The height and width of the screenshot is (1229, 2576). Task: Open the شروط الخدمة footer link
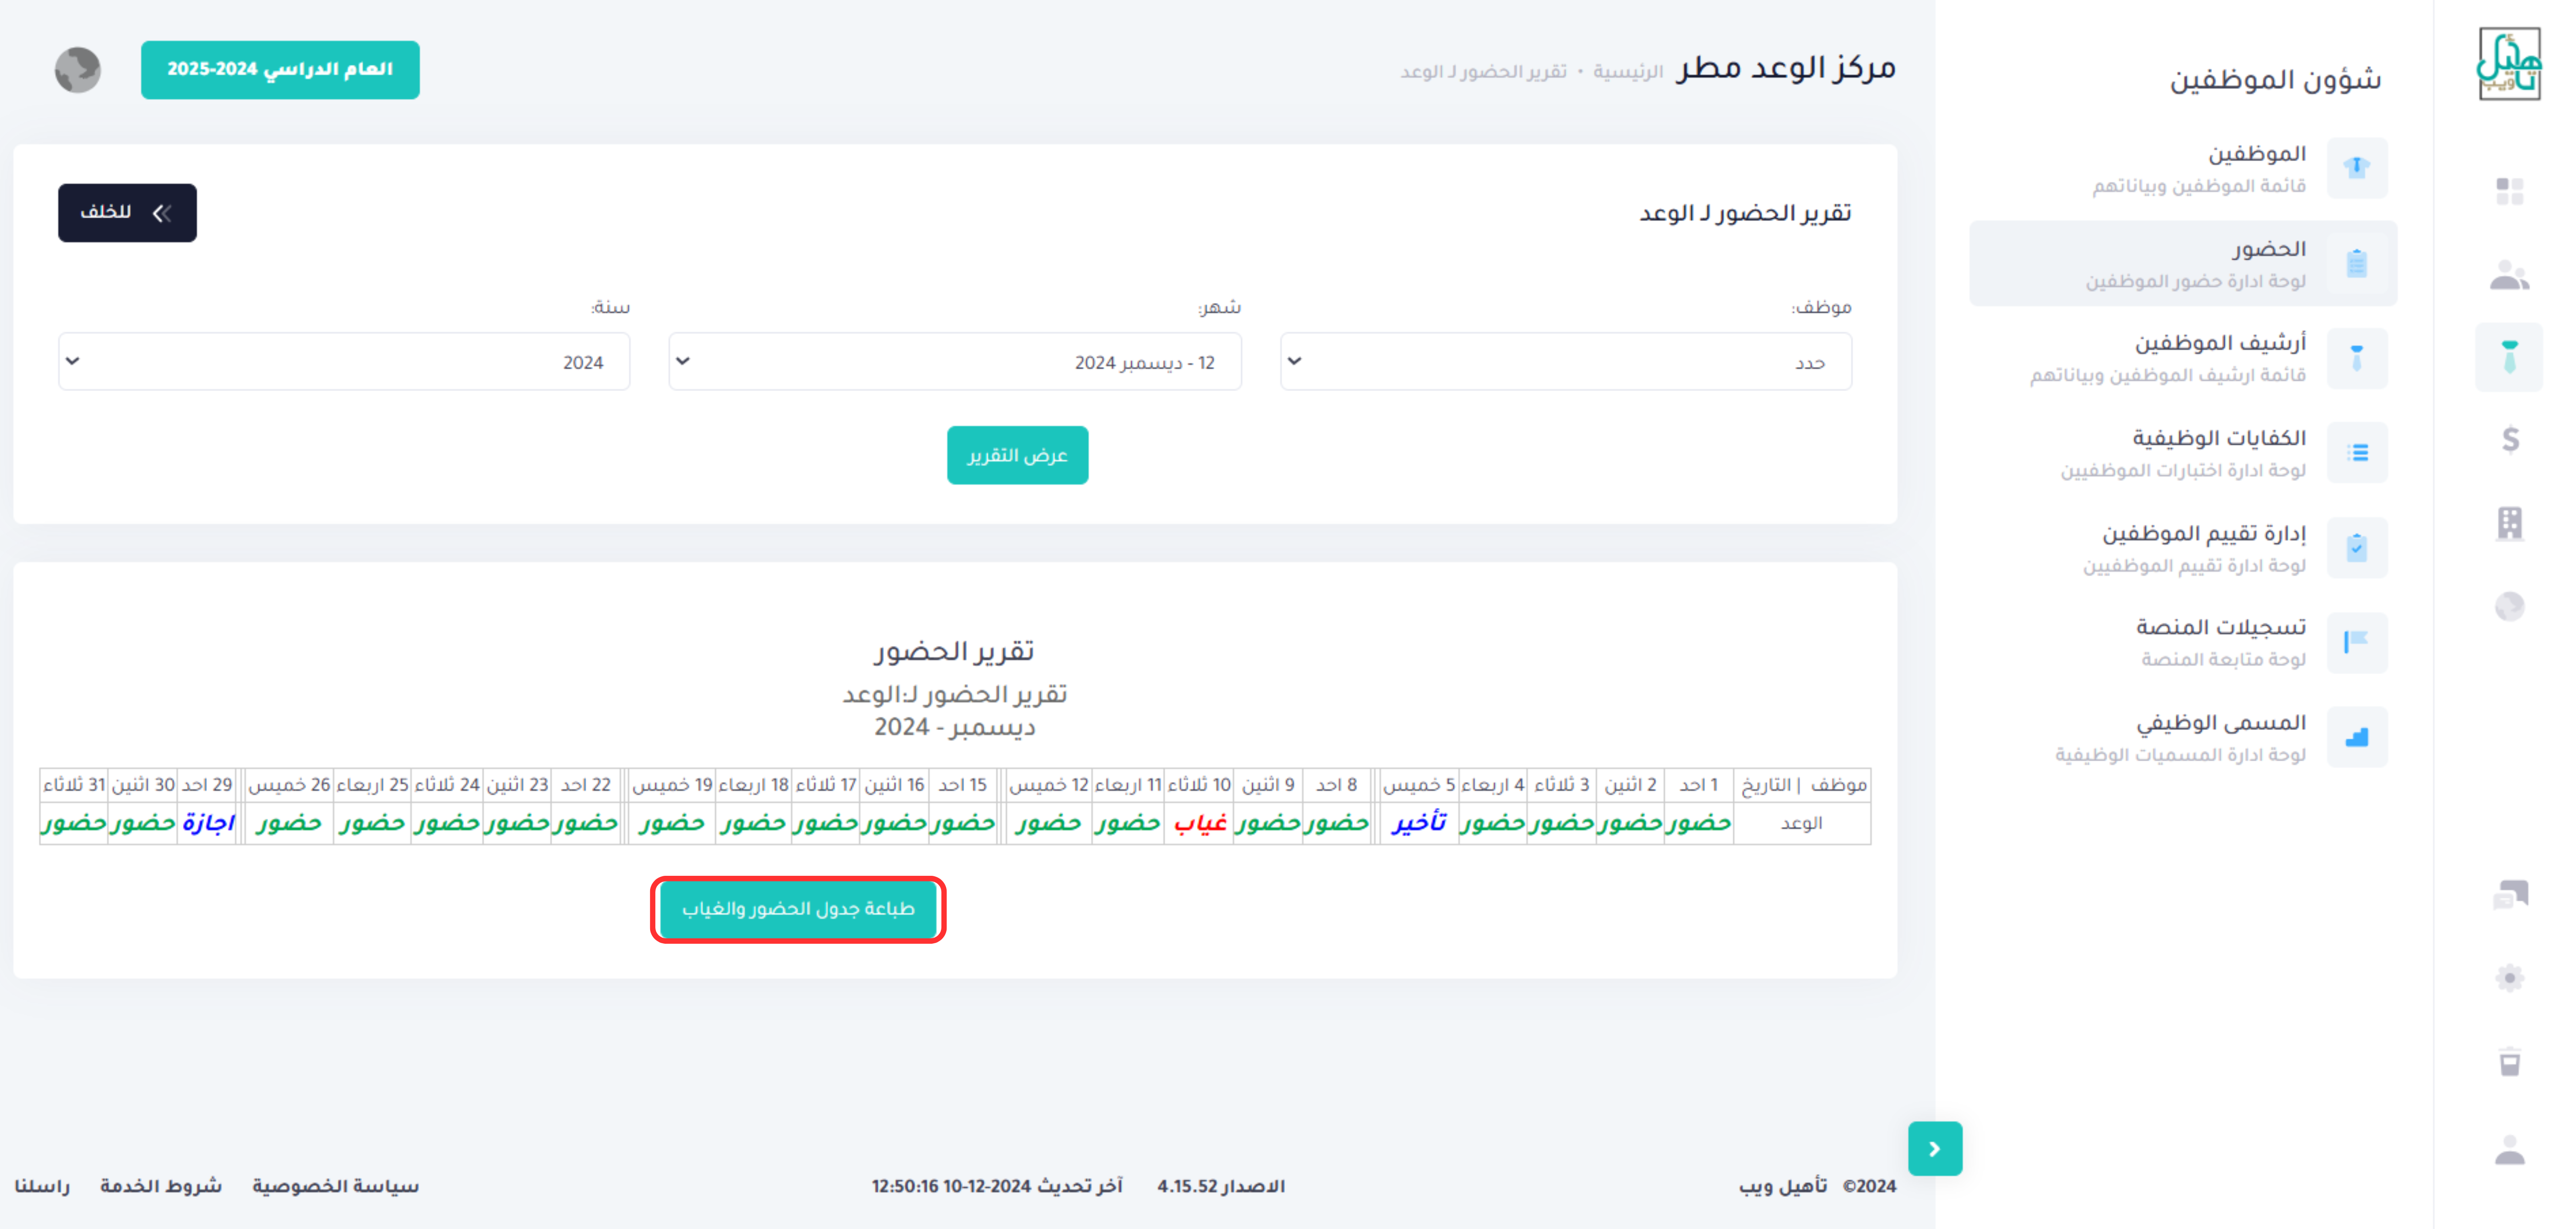pyautogui.click(x=161, y=1186)
